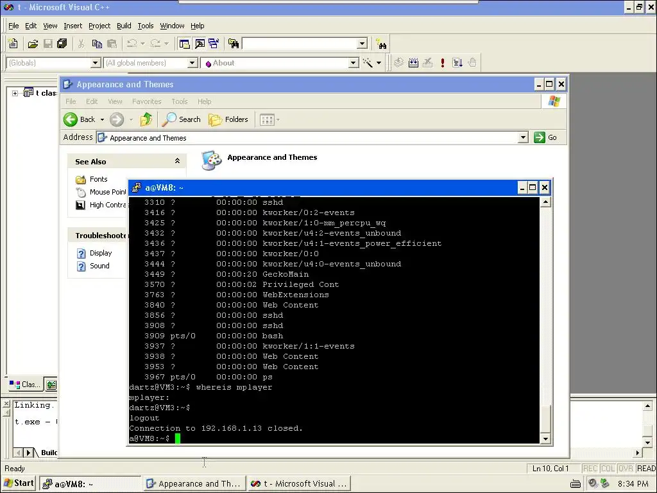This screenshot has height=493, width=657.
Task: Click terminal scrollbar down arrow
Action: (x=545, y=439)
